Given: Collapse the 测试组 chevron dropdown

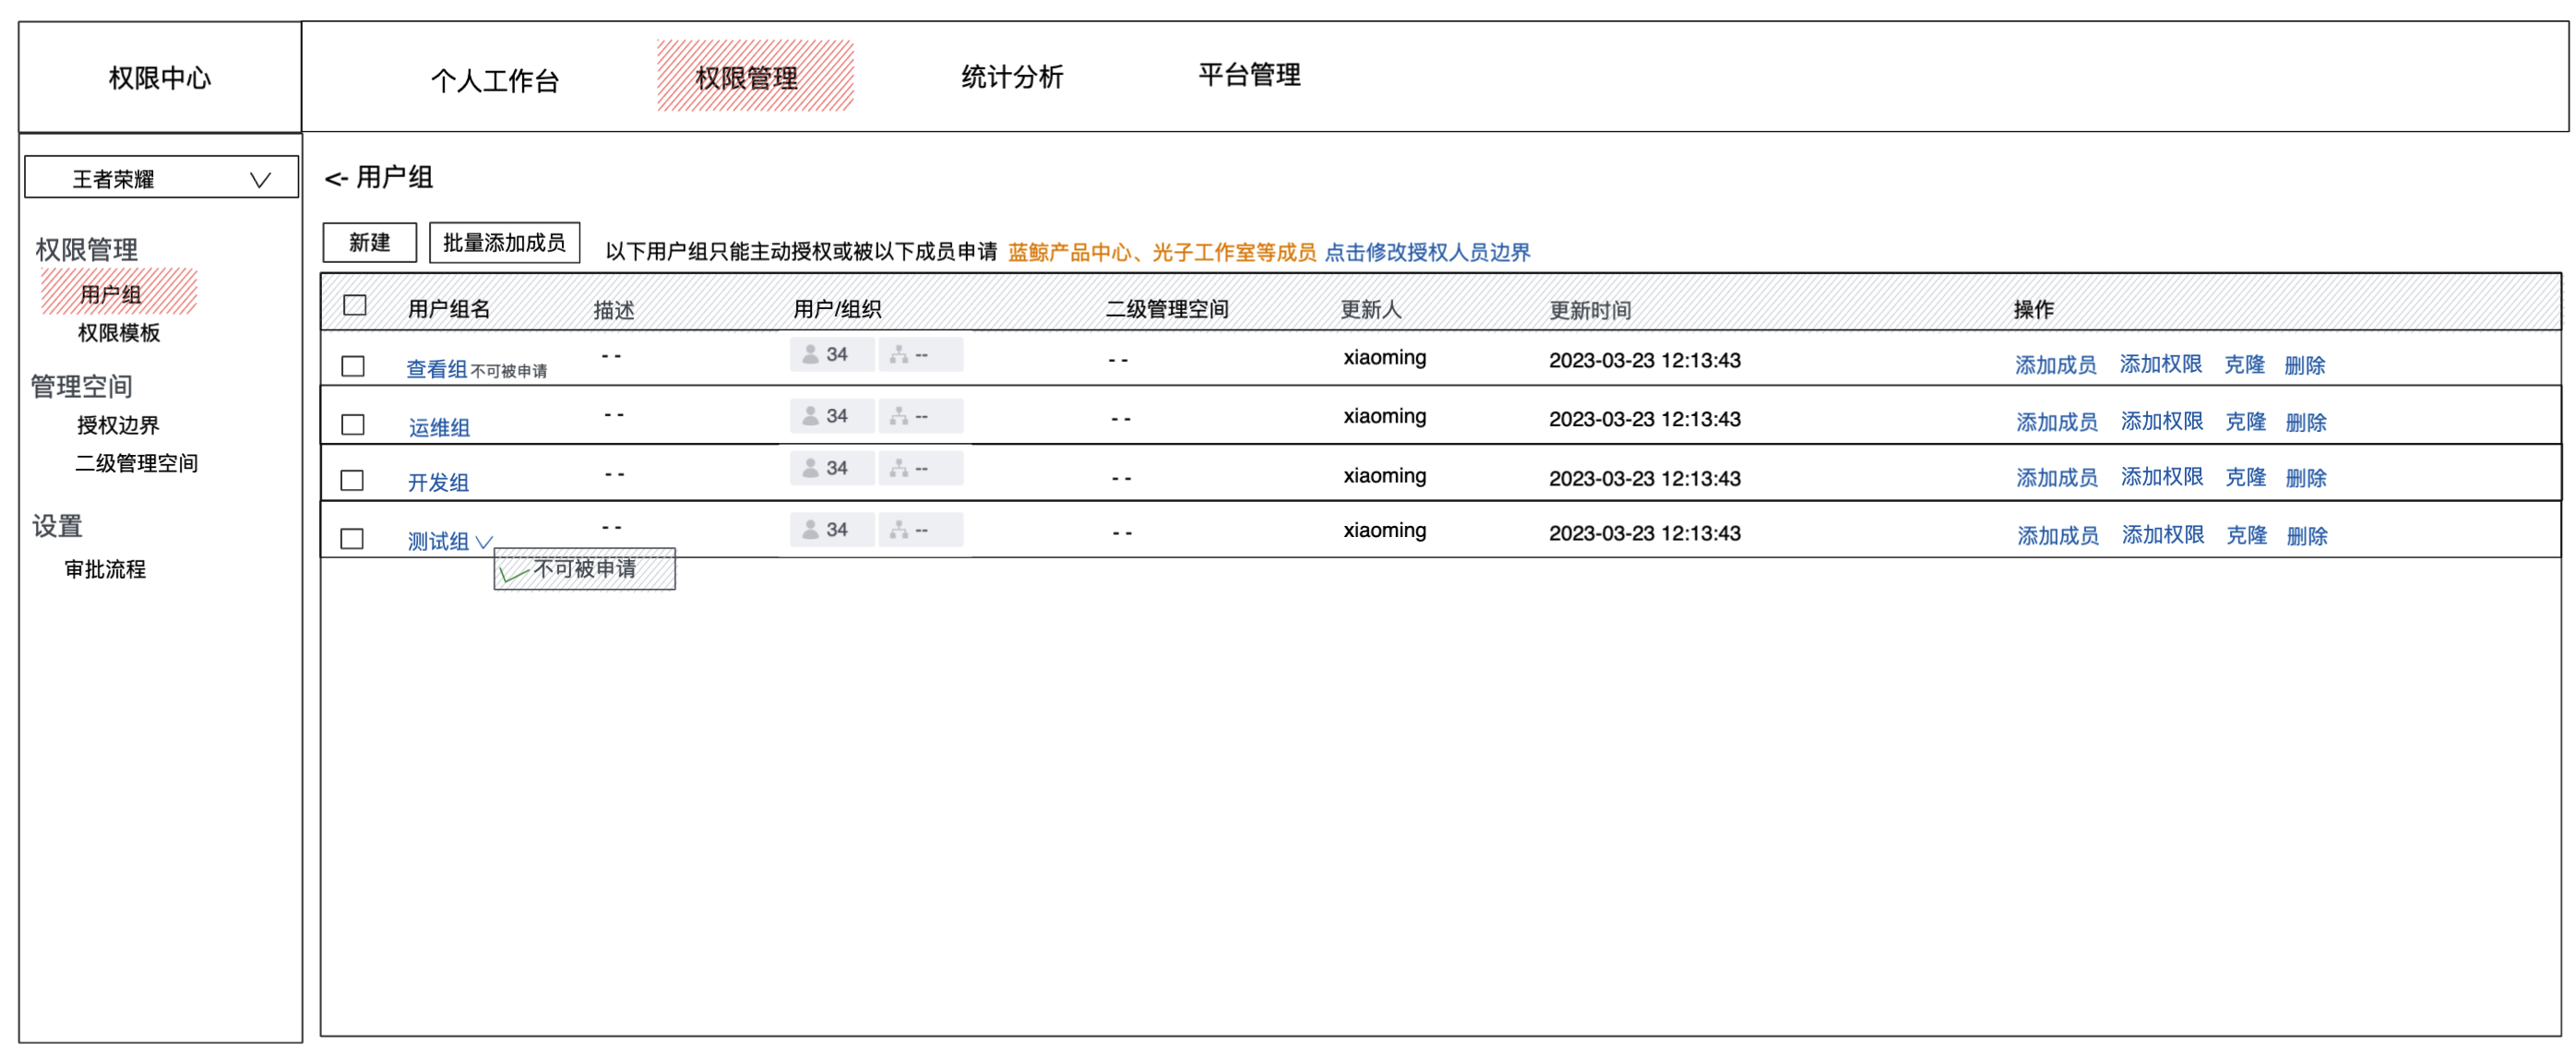Looking at the screenshot, I should tap(486, 541).
